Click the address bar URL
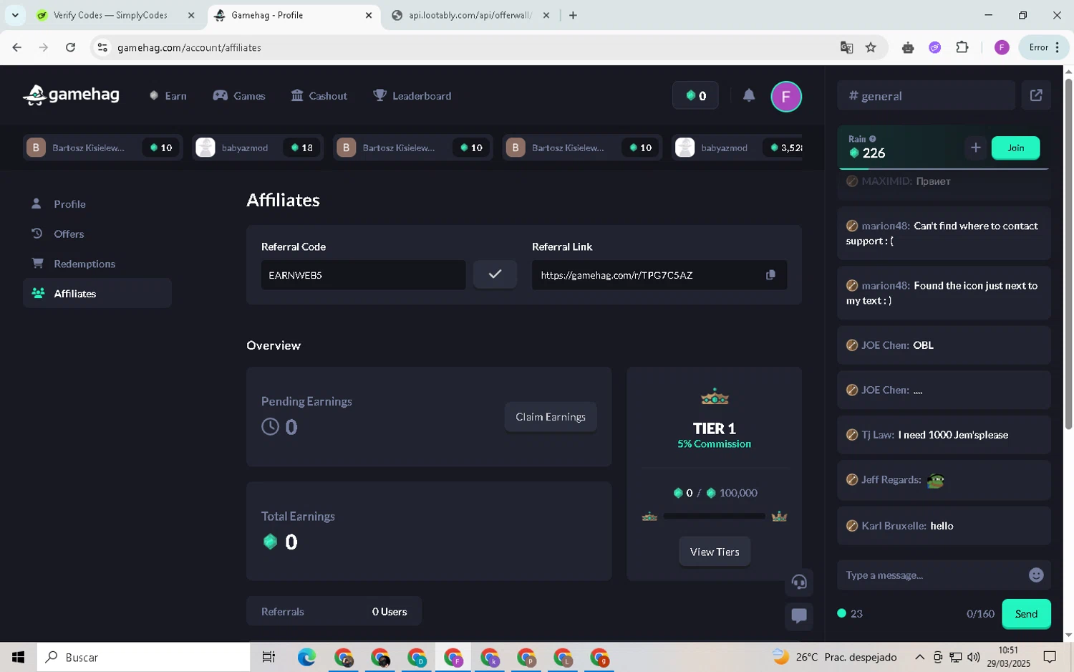The width and height of the screenshot is (1074, 672). 189,47
